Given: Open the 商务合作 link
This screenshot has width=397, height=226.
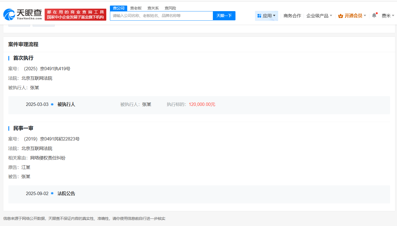Looking at the screenshot, I should click(x=292, y=16).
